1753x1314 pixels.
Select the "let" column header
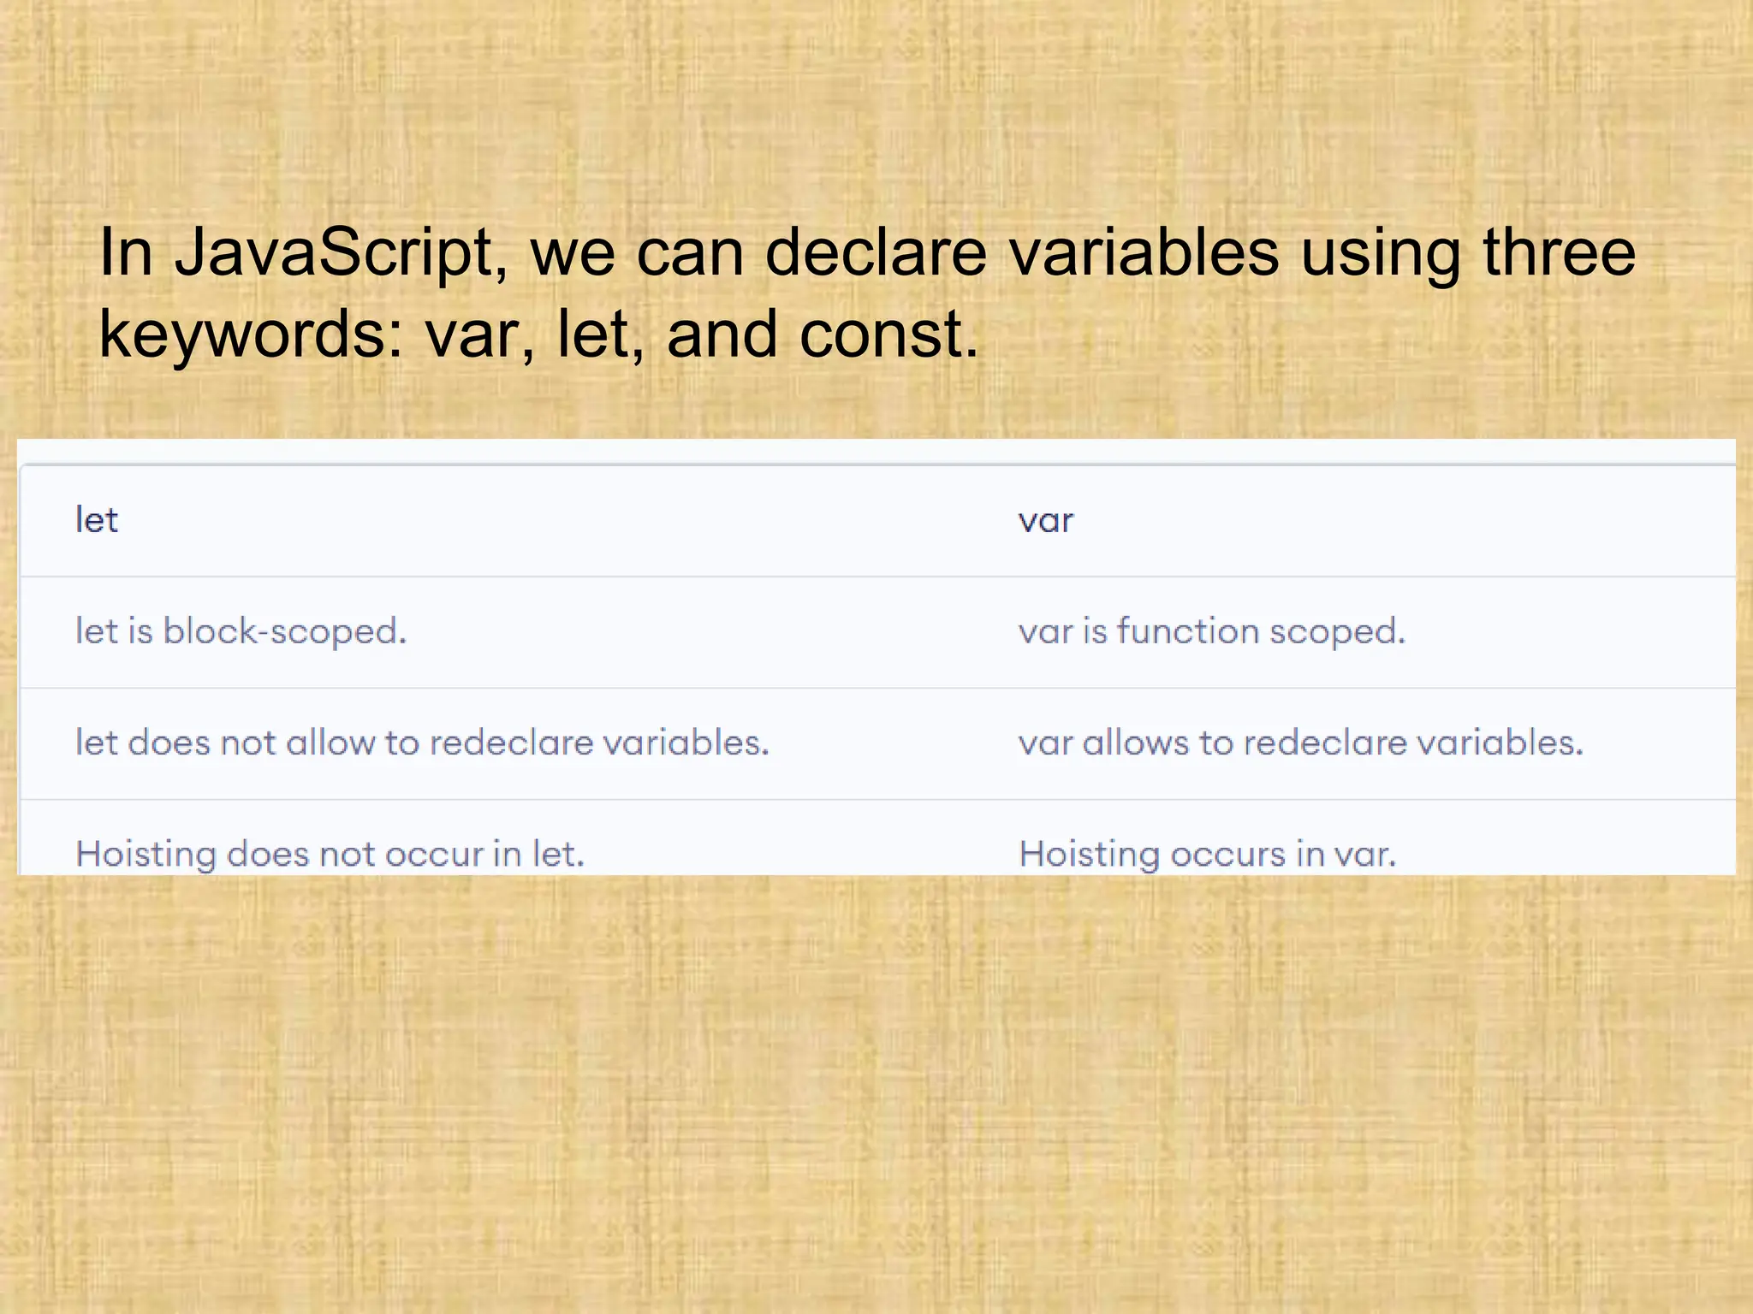[97, 520]
